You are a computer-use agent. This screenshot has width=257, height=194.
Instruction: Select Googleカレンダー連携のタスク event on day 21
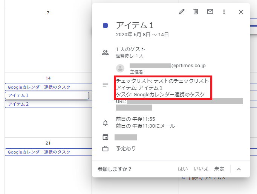point(47,152)
